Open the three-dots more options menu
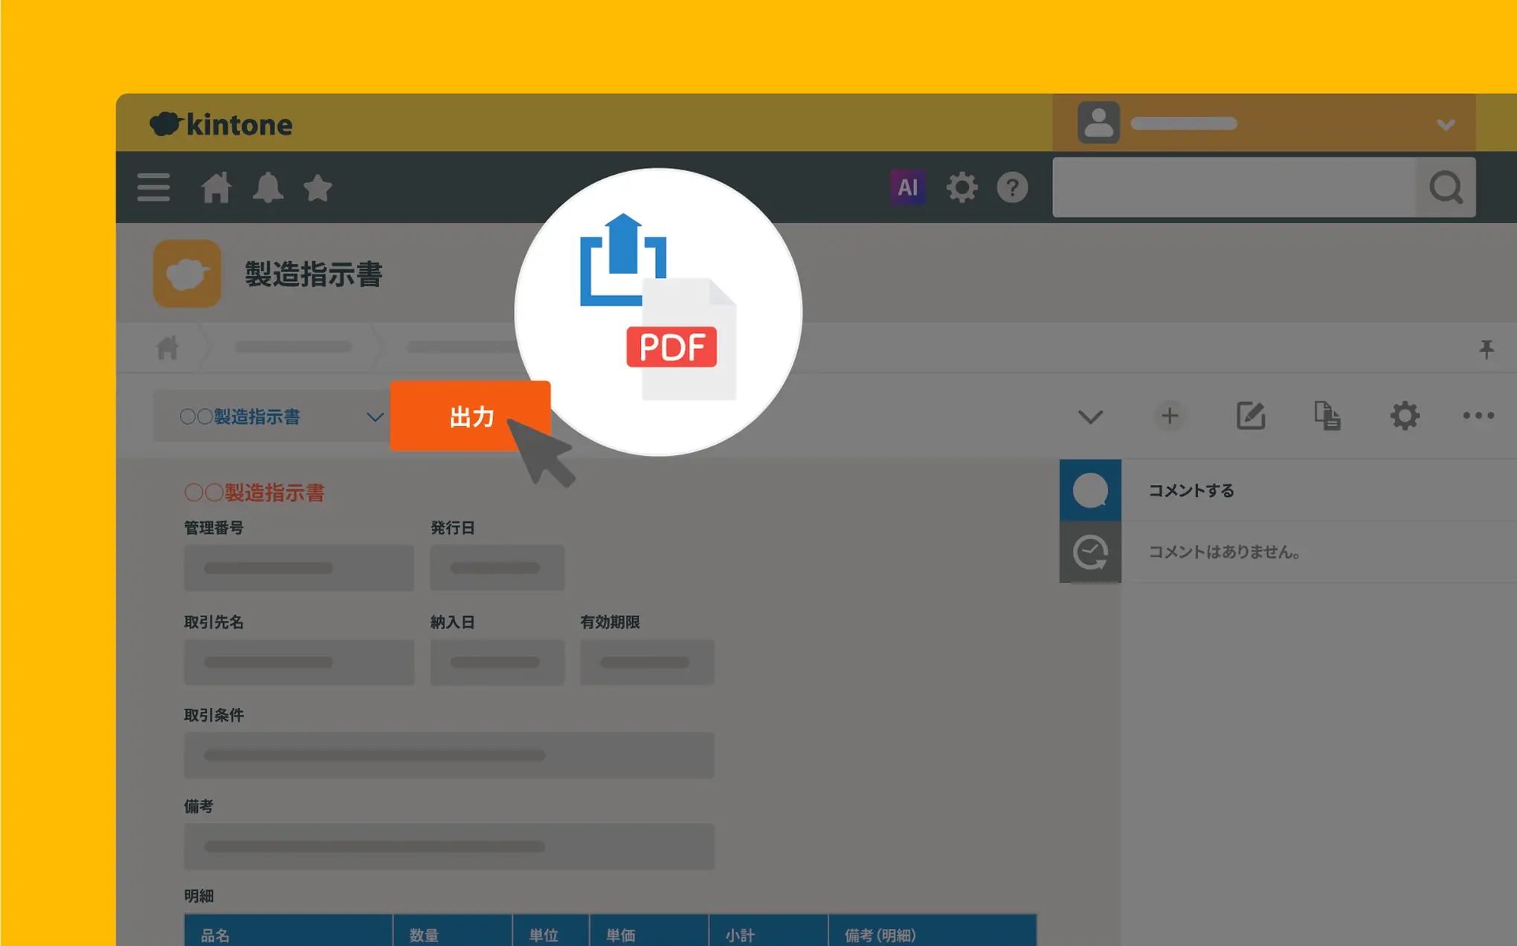Viewport: 1517px width, 946px height. click(x=1478, y=416)
